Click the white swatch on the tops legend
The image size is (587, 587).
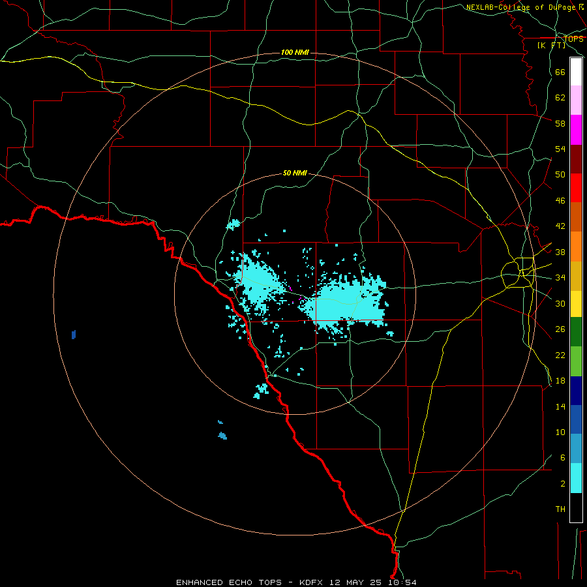[576, 72]
